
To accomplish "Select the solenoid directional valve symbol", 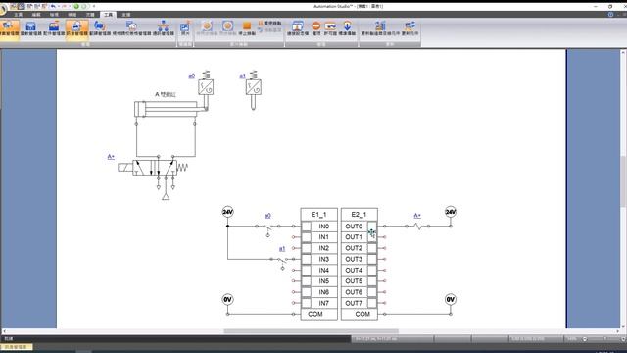I will click(155, 168).
